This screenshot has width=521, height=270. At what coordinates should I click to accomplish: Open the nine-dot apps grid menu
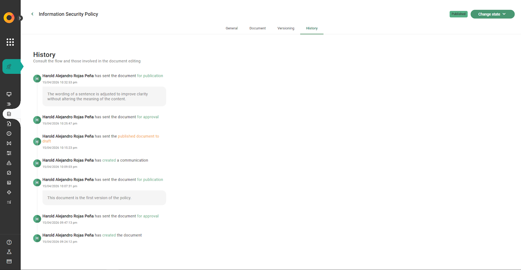10,42
